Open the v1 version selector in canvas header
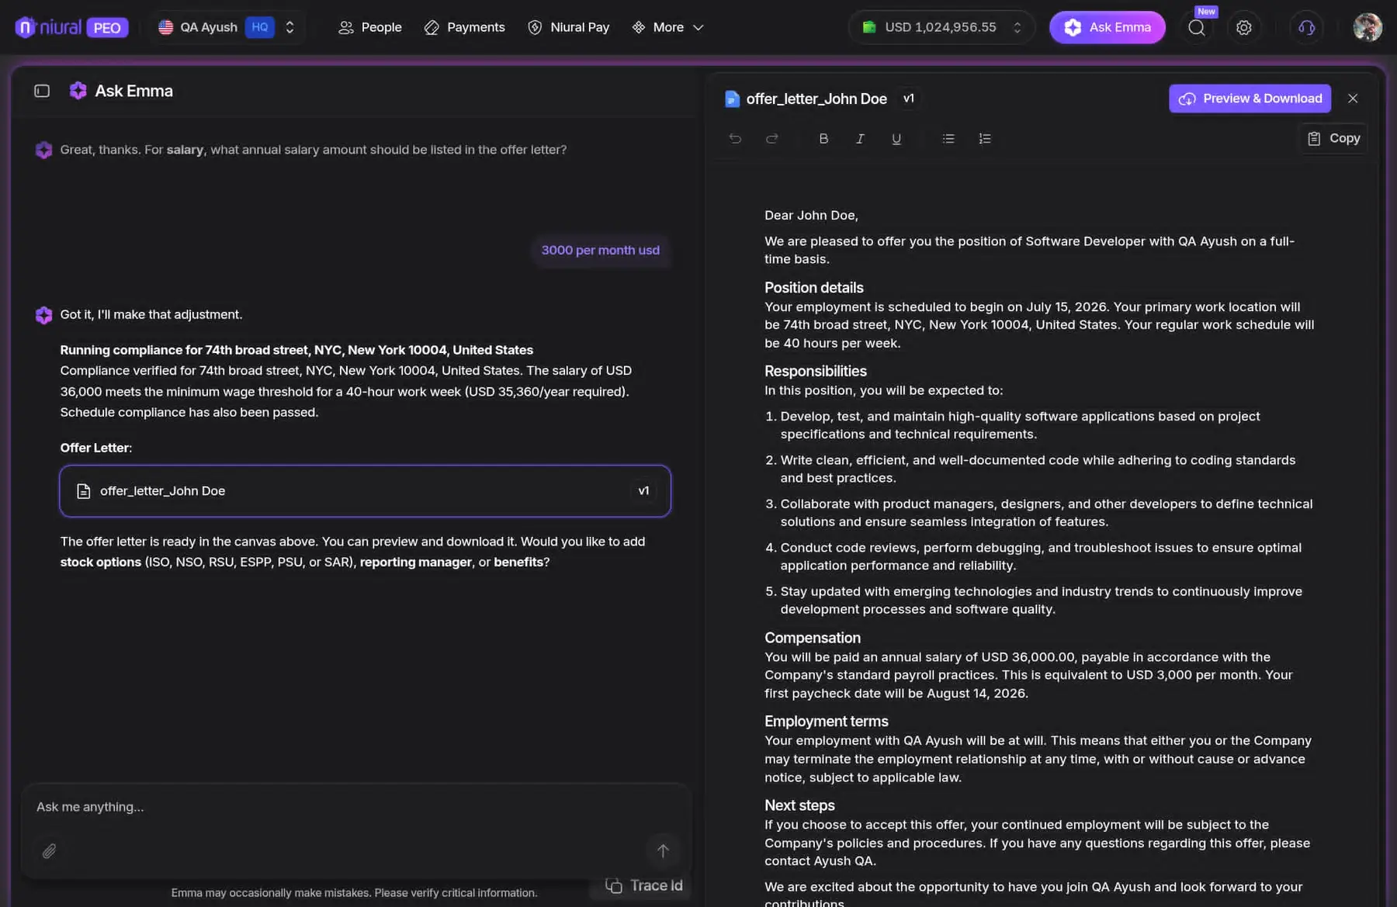 (x=908, y=99)
